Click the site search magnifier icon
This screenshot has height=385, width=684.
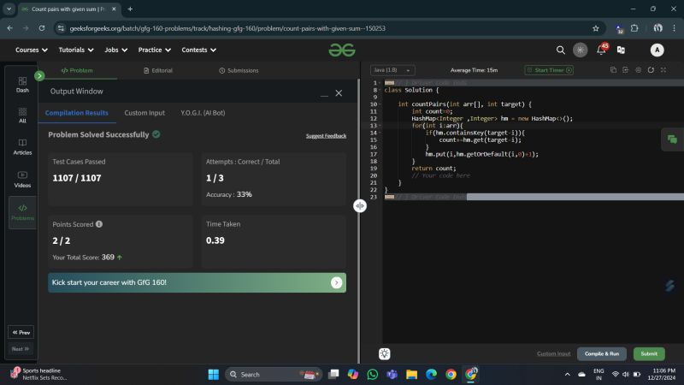pyautogui.click(x=561, y=50)
